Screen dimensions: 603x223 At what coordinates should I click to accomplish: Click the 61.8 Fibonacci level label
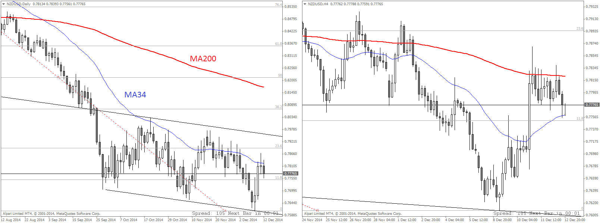[278, 44]
